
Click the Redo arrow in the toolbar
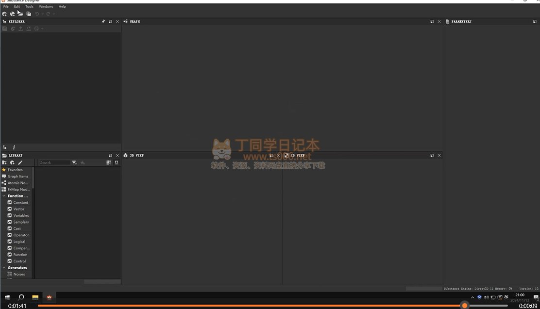(x=48, y=14)
